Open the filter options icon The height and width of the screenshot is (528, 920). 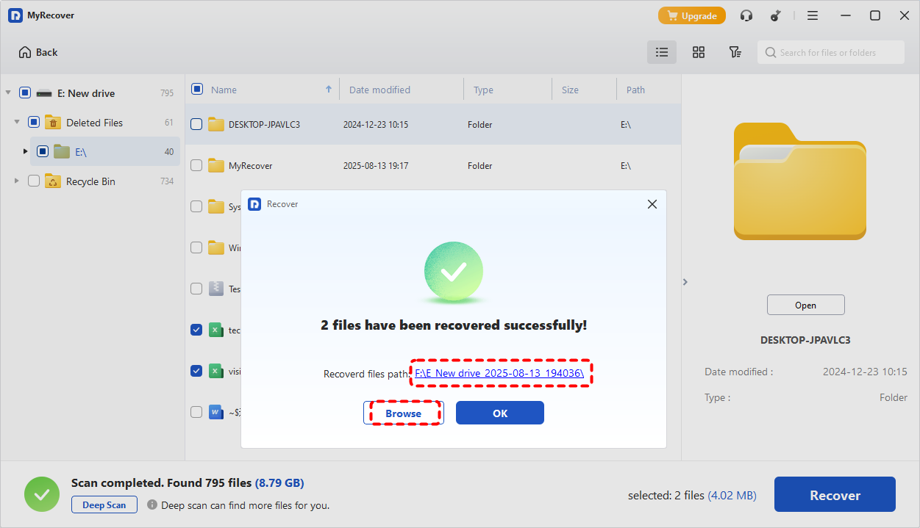click(735, 52)
